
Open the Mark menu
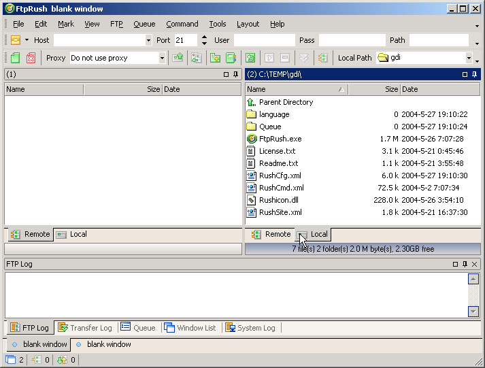click(66, 24)
